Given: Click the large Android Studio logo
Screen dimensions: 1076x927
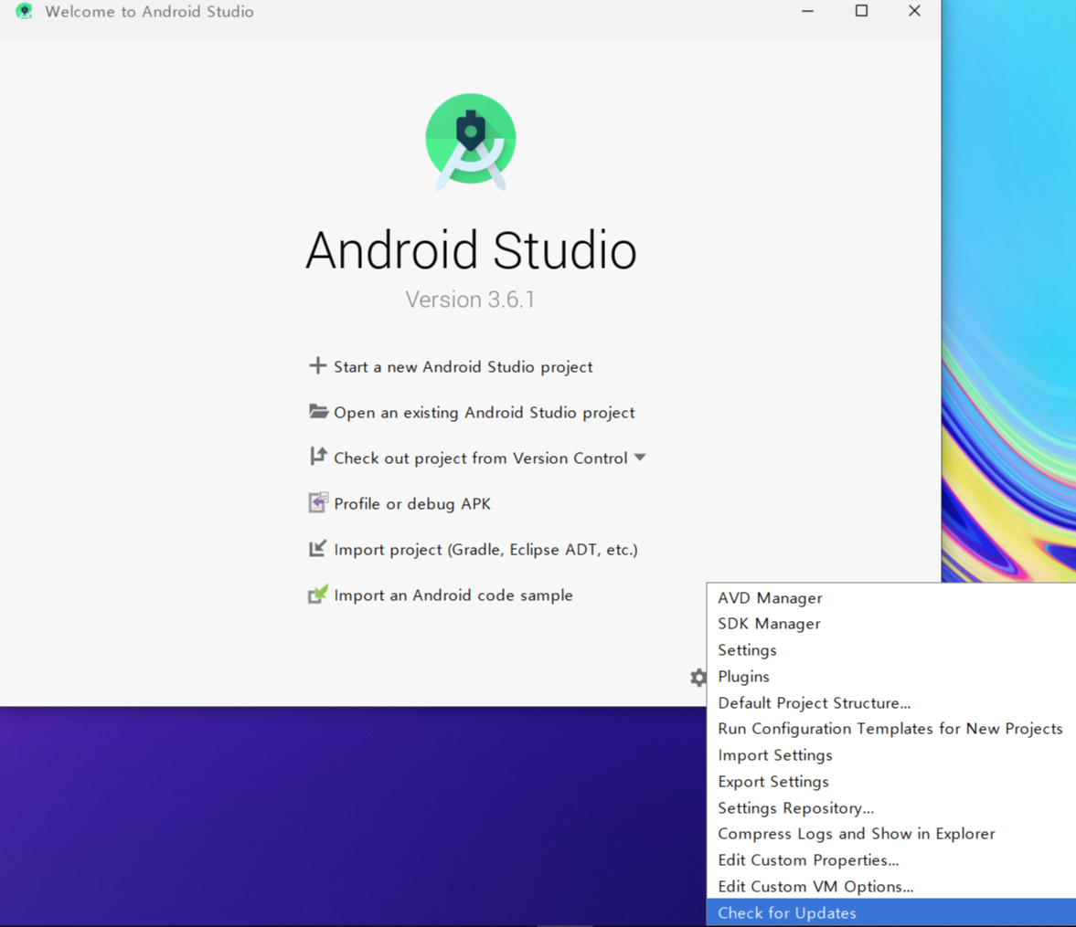Looking at the screenshot, I should click(x=471, y=142).
